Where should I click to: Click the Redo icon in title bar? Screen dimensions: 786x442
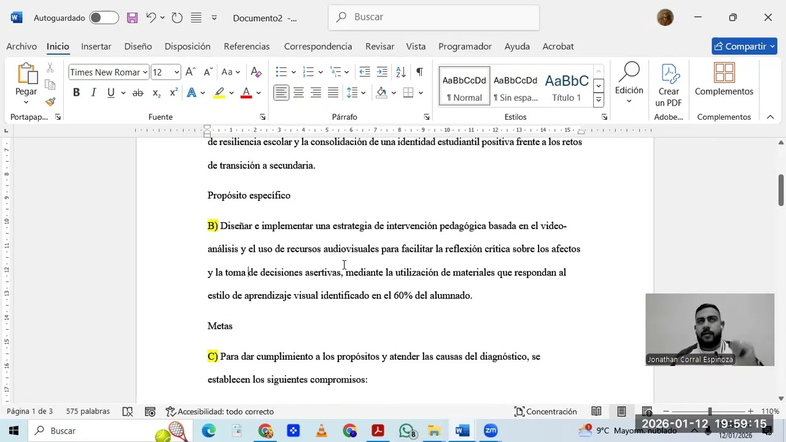pos(177,18)
